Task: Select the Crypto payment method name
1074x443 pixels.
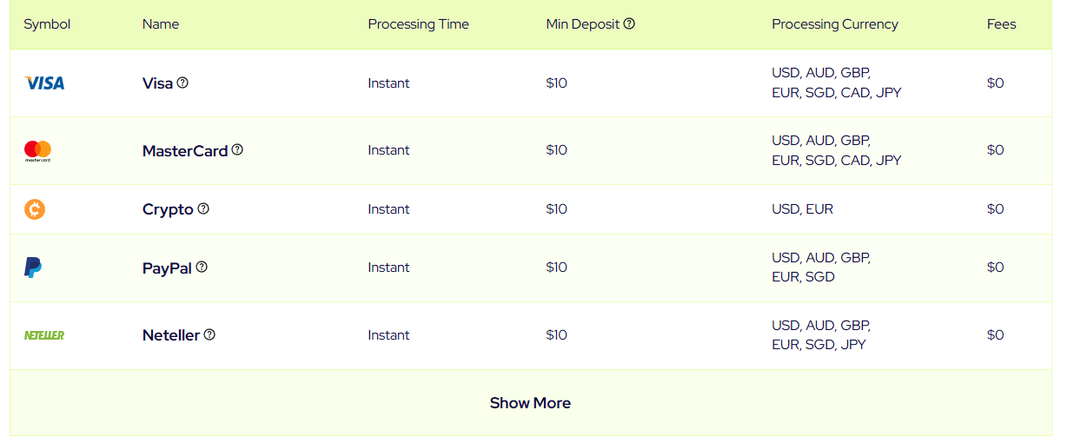Action: point(168,210)
